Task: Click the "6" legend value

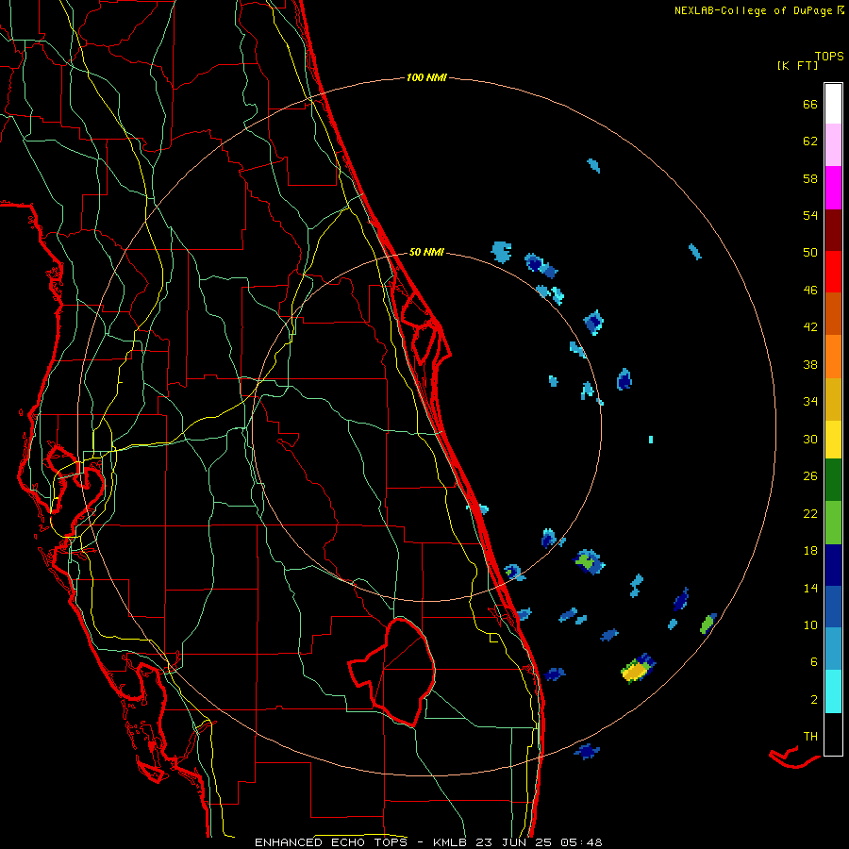Action: pyautogui.click(x=814, y=661)
